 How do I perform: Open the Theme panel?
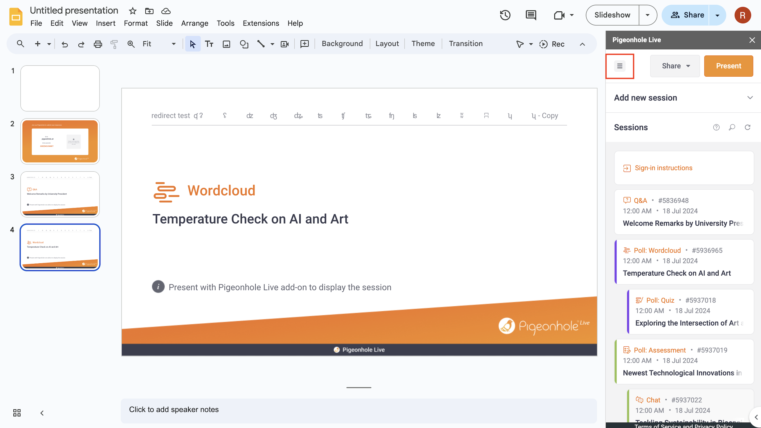pos(423,44)
